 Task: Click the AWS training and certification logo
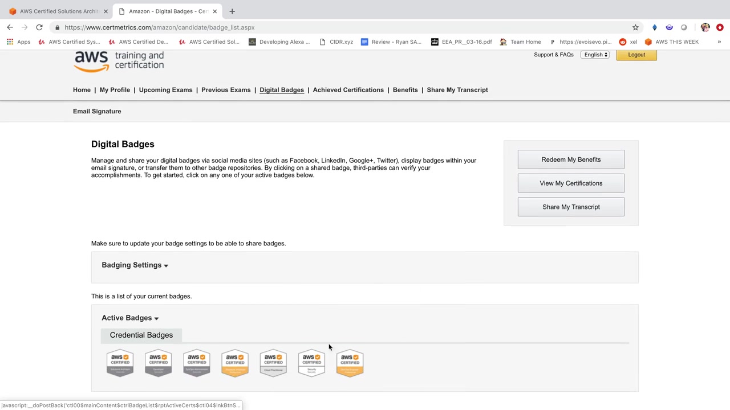point(119,60)
